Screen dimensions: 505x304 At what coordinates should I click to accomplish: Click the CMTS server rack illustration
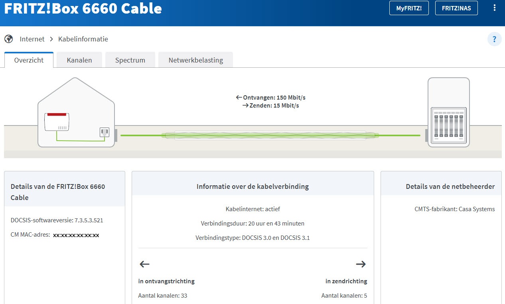coord(449,126)
